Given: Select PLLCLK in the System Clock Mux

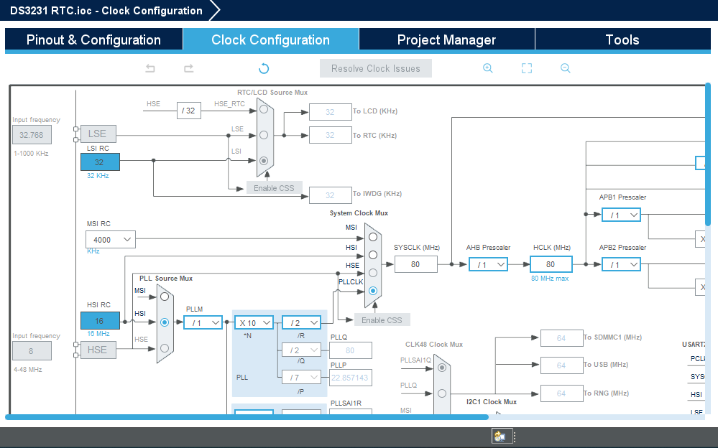Looking at the screenshot, I should 372,291.
